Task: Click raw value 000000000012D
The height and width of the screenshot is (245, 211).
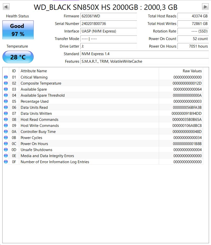Action: (187, 83)
